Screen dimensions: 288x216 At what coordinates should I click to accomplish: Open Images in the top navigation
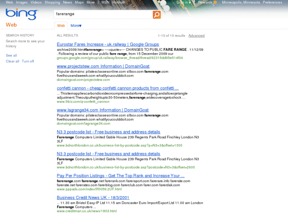tap(22, 2)
